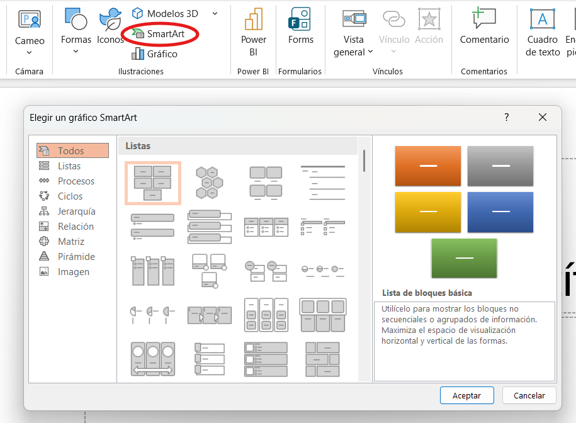Choose the lined list layout

(322, 183)
